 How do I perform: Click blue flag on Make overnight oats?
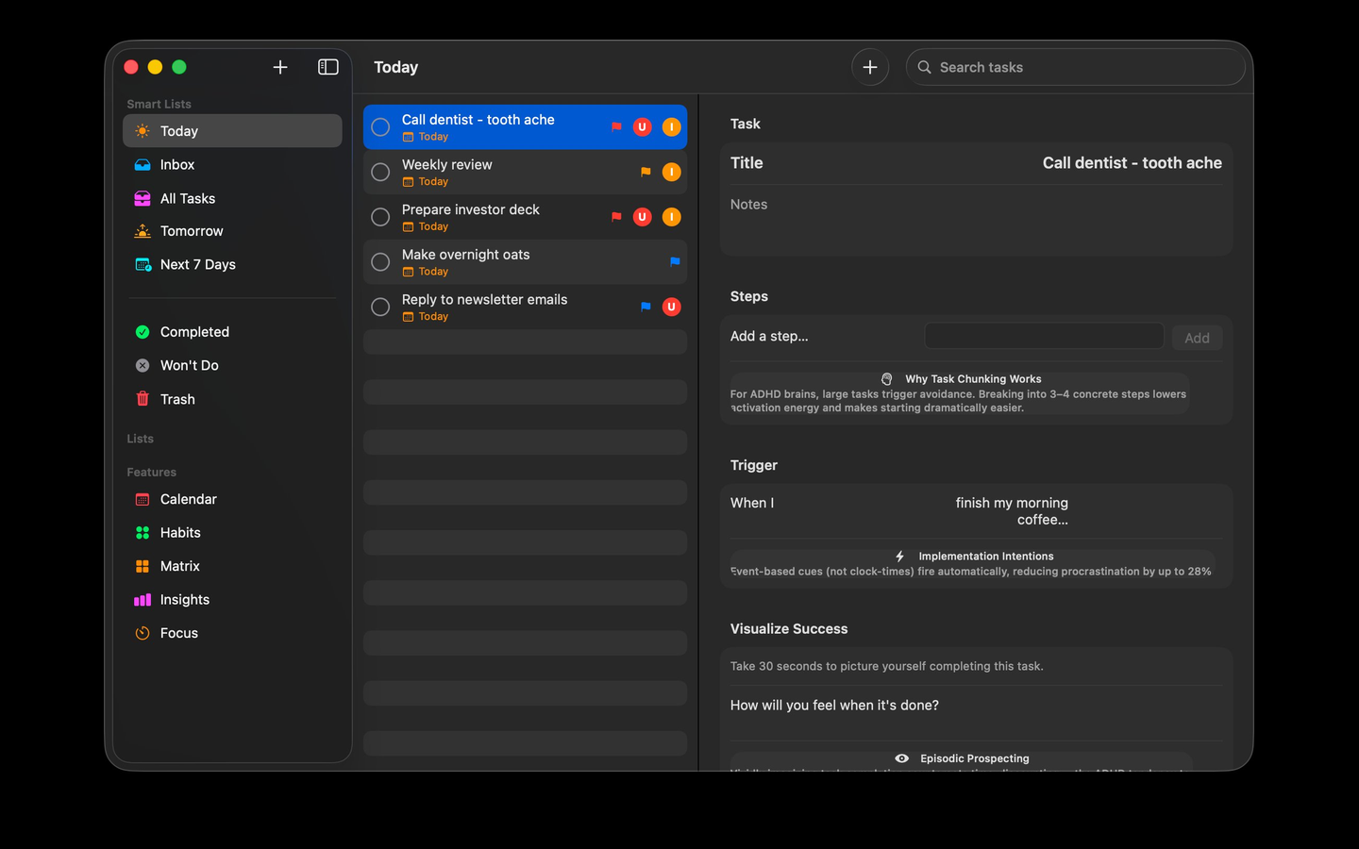675,262
